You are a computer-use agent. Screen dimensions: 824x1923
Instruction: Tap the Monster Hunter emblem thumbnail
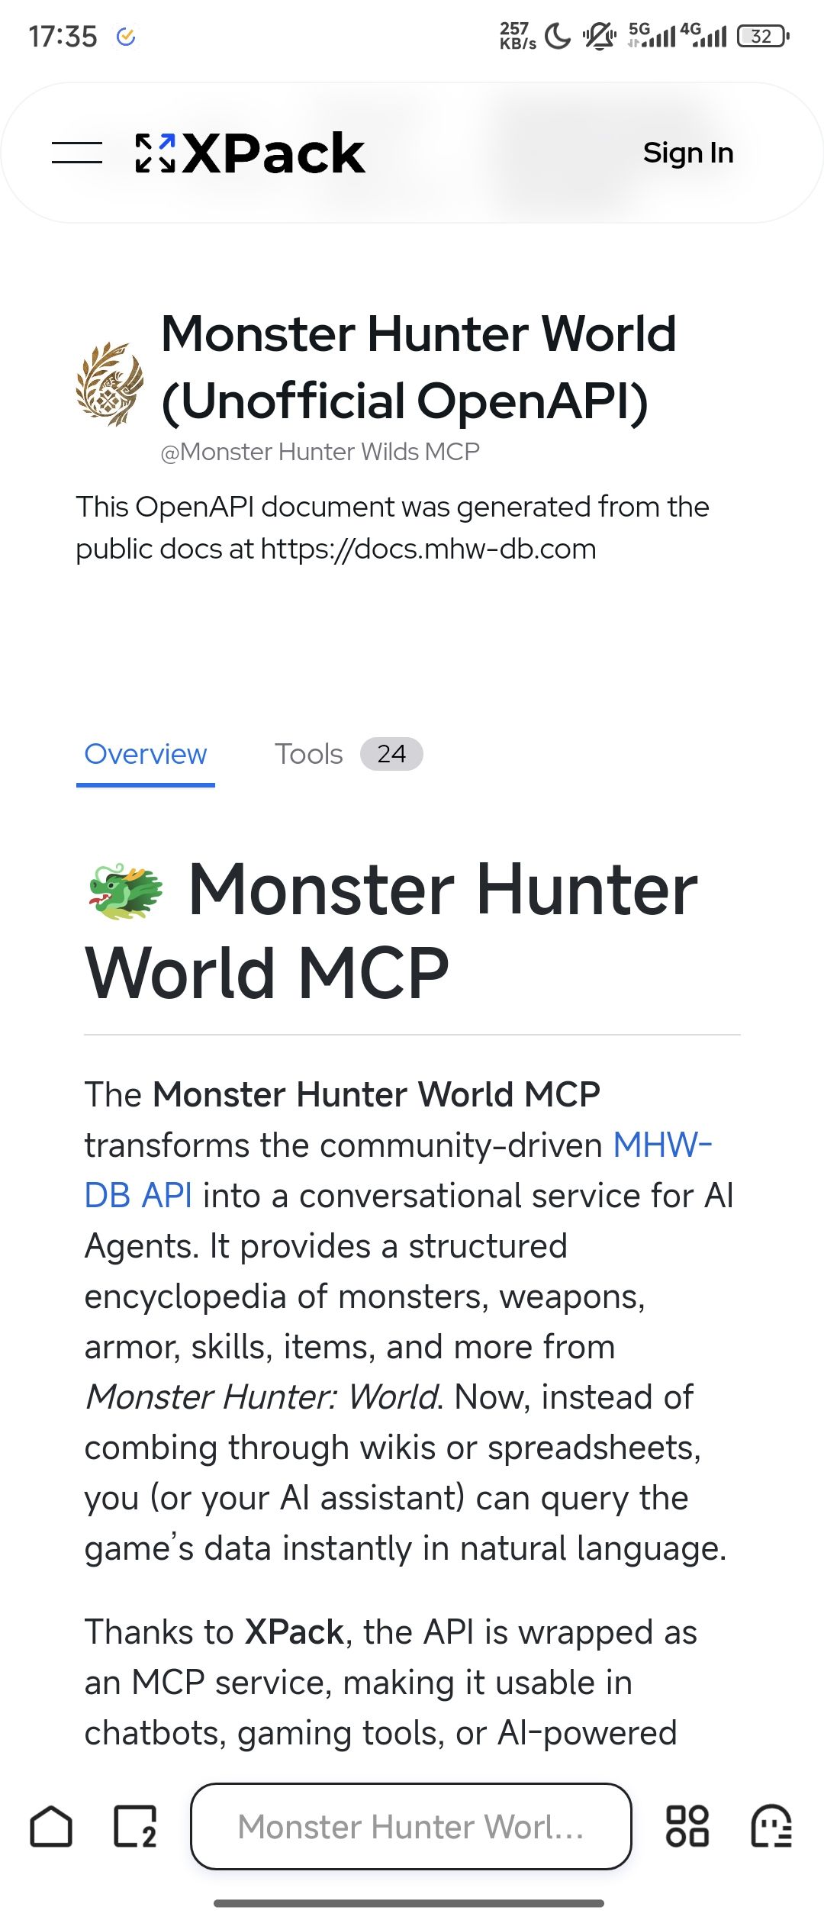click(x=110, y=383)
